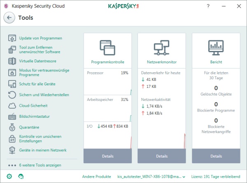This screenshot has height=183, width=247.
Task: Click the Gelöschte Objekte count
Action: pos(216,88)
